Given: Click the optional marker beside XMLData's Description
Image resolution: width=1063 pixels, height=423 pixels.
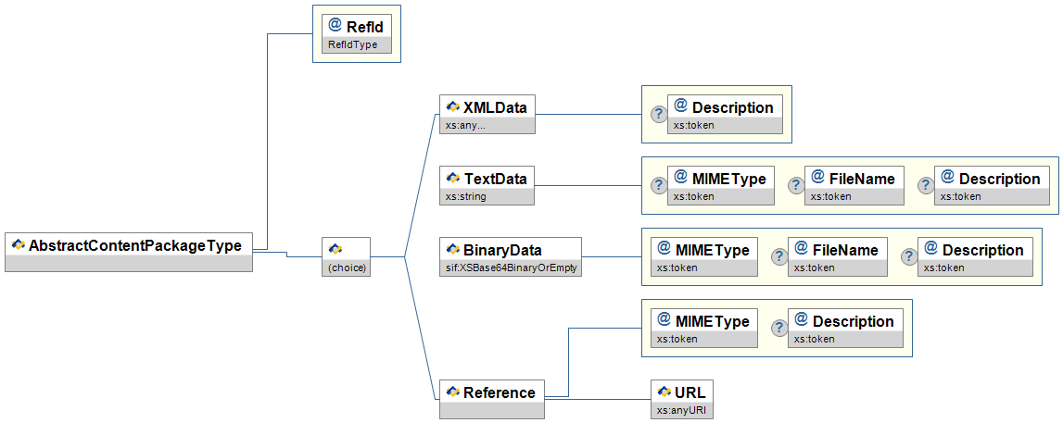Looking at the screenshot, I should point(658,114).
